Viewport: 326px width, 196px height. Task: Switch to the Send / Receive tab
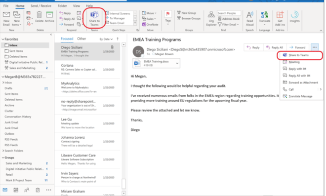tap(41, 5)
